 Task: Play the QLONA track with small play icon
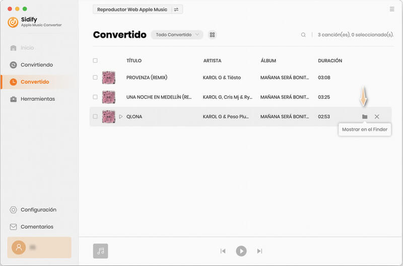(x=120, y=117)
